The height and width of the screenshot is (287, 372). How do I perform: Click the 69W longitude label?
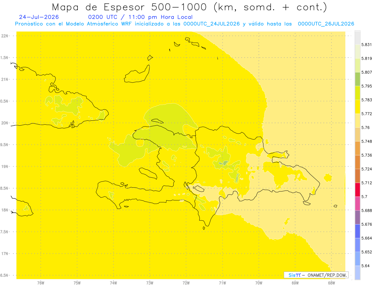tap(295, 283)
